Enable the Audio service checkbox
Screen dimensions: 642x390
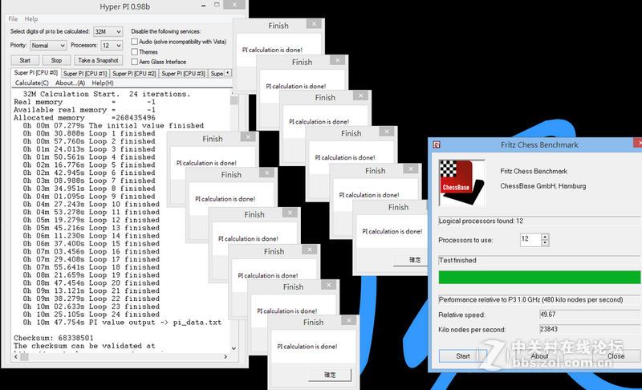tap(134, 42)
